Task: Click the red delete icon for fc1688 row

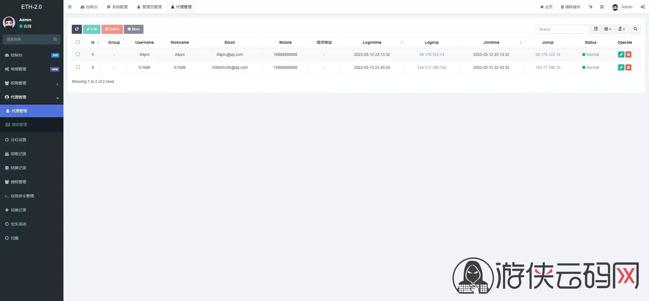Action: pos(628,67)
